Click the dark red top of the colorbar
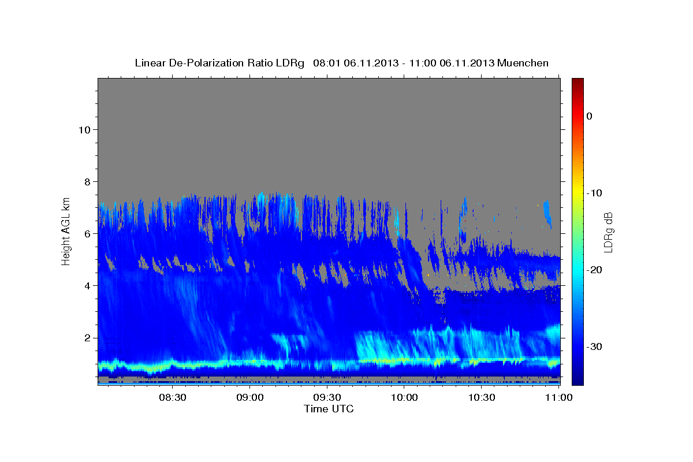Viewport: 693px width, 462px height. (577, 84)
